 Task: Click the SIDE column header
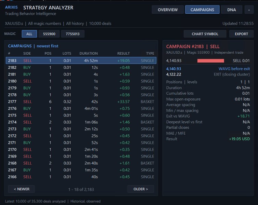27,53
